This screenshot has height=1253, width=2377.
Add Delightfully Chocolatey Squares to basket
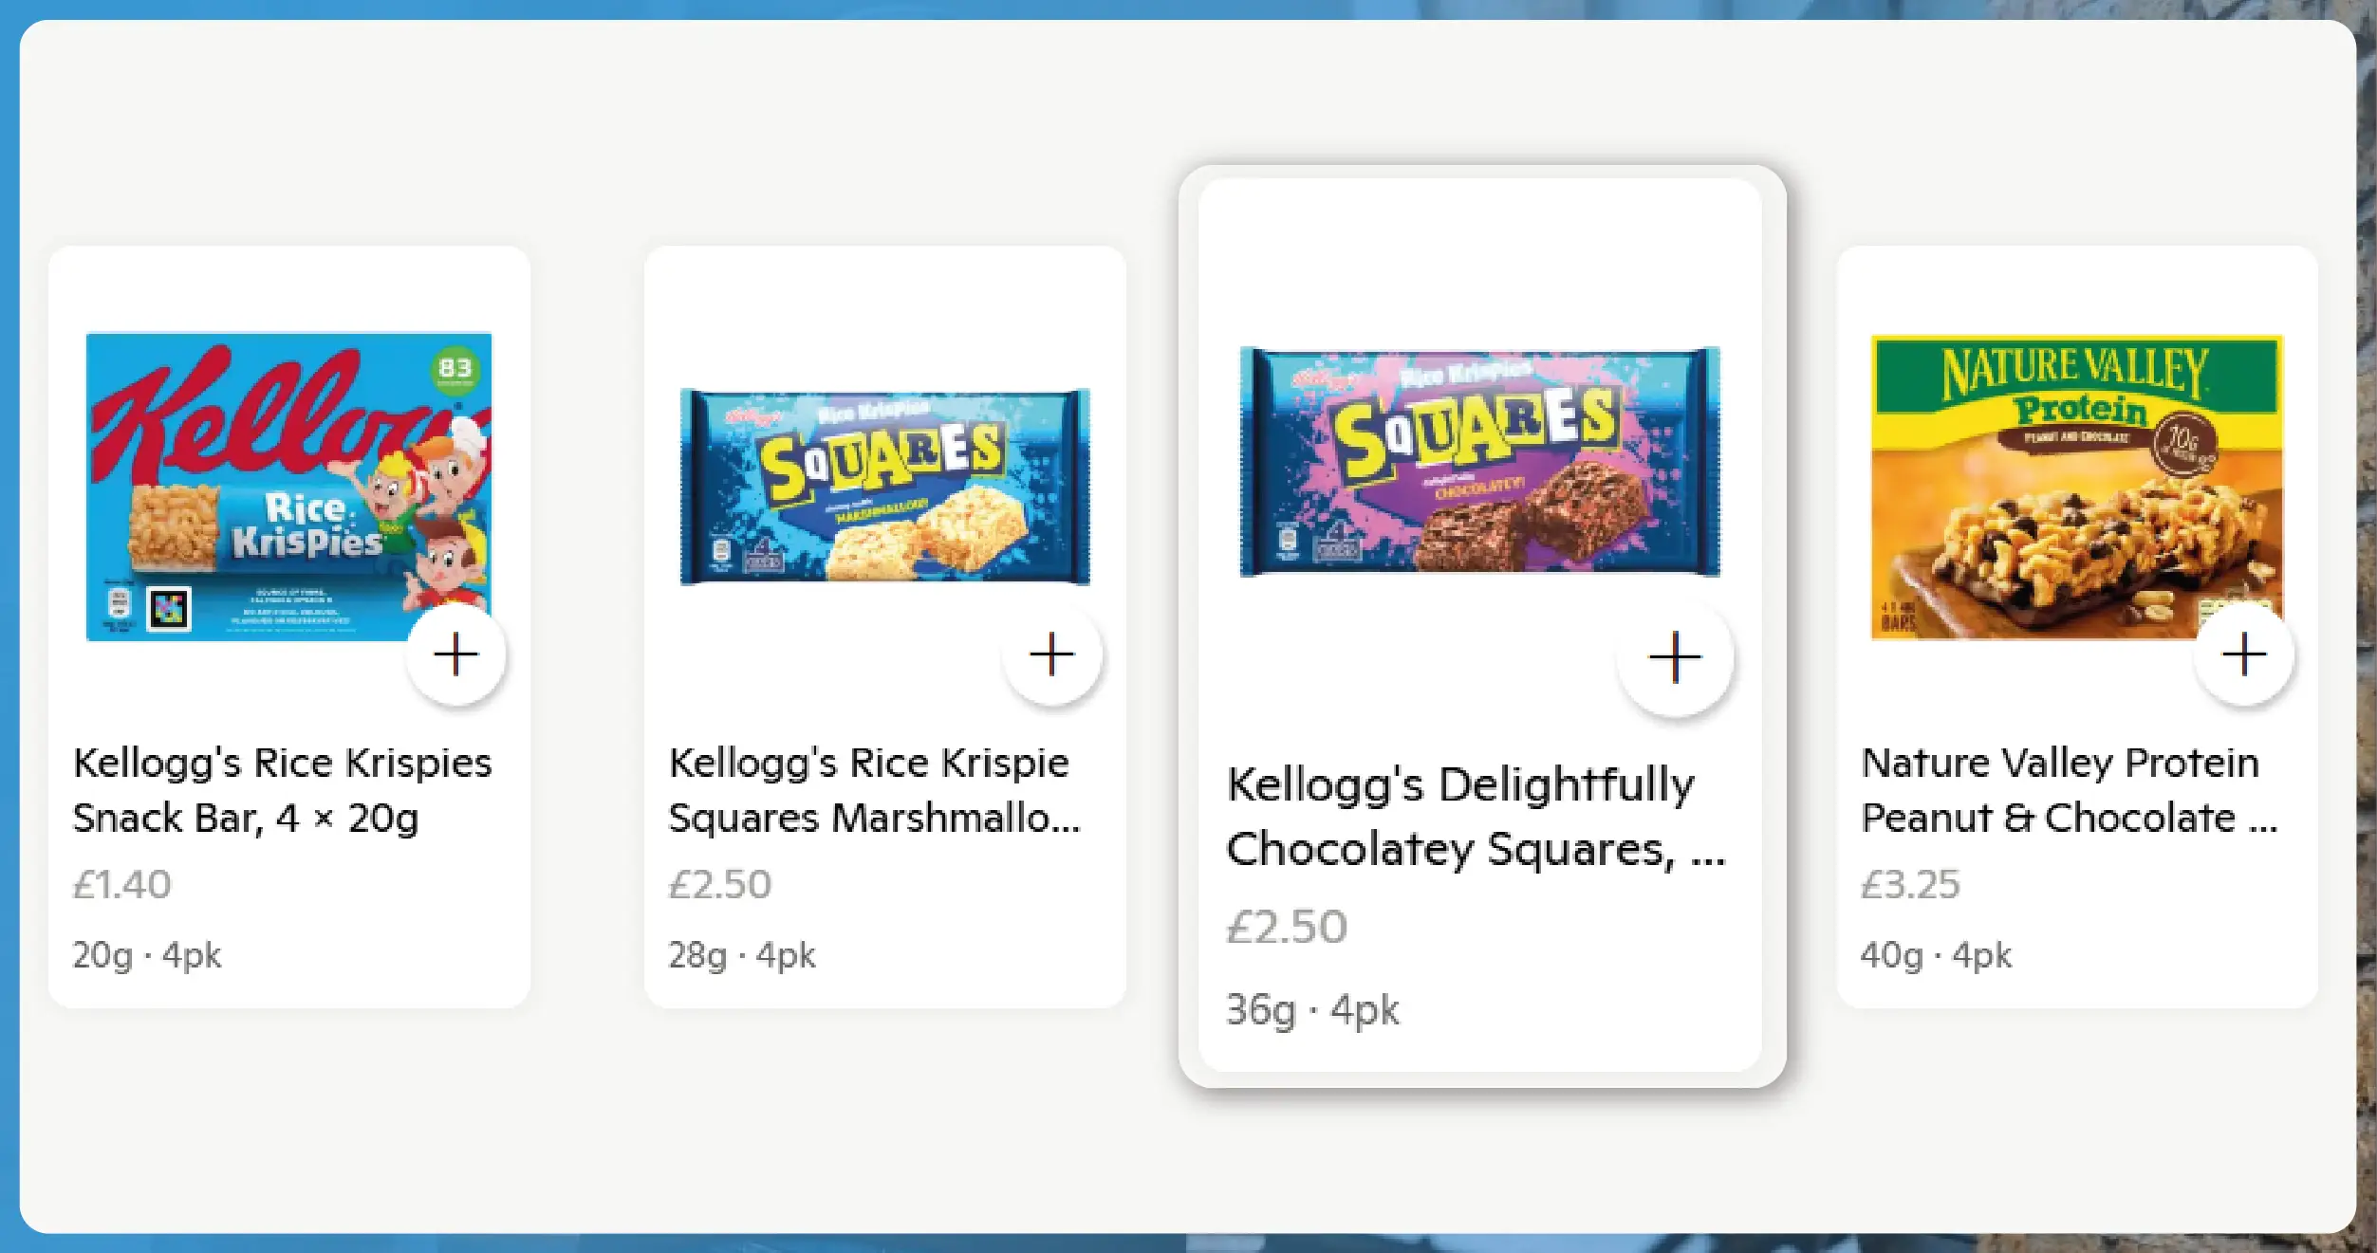pos(1675,657)
